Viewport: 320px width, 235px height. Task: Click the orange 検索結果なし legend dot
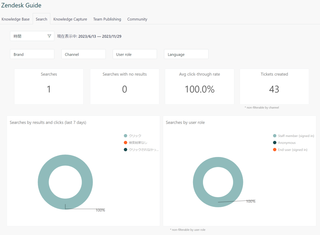[x=125, y=142]
